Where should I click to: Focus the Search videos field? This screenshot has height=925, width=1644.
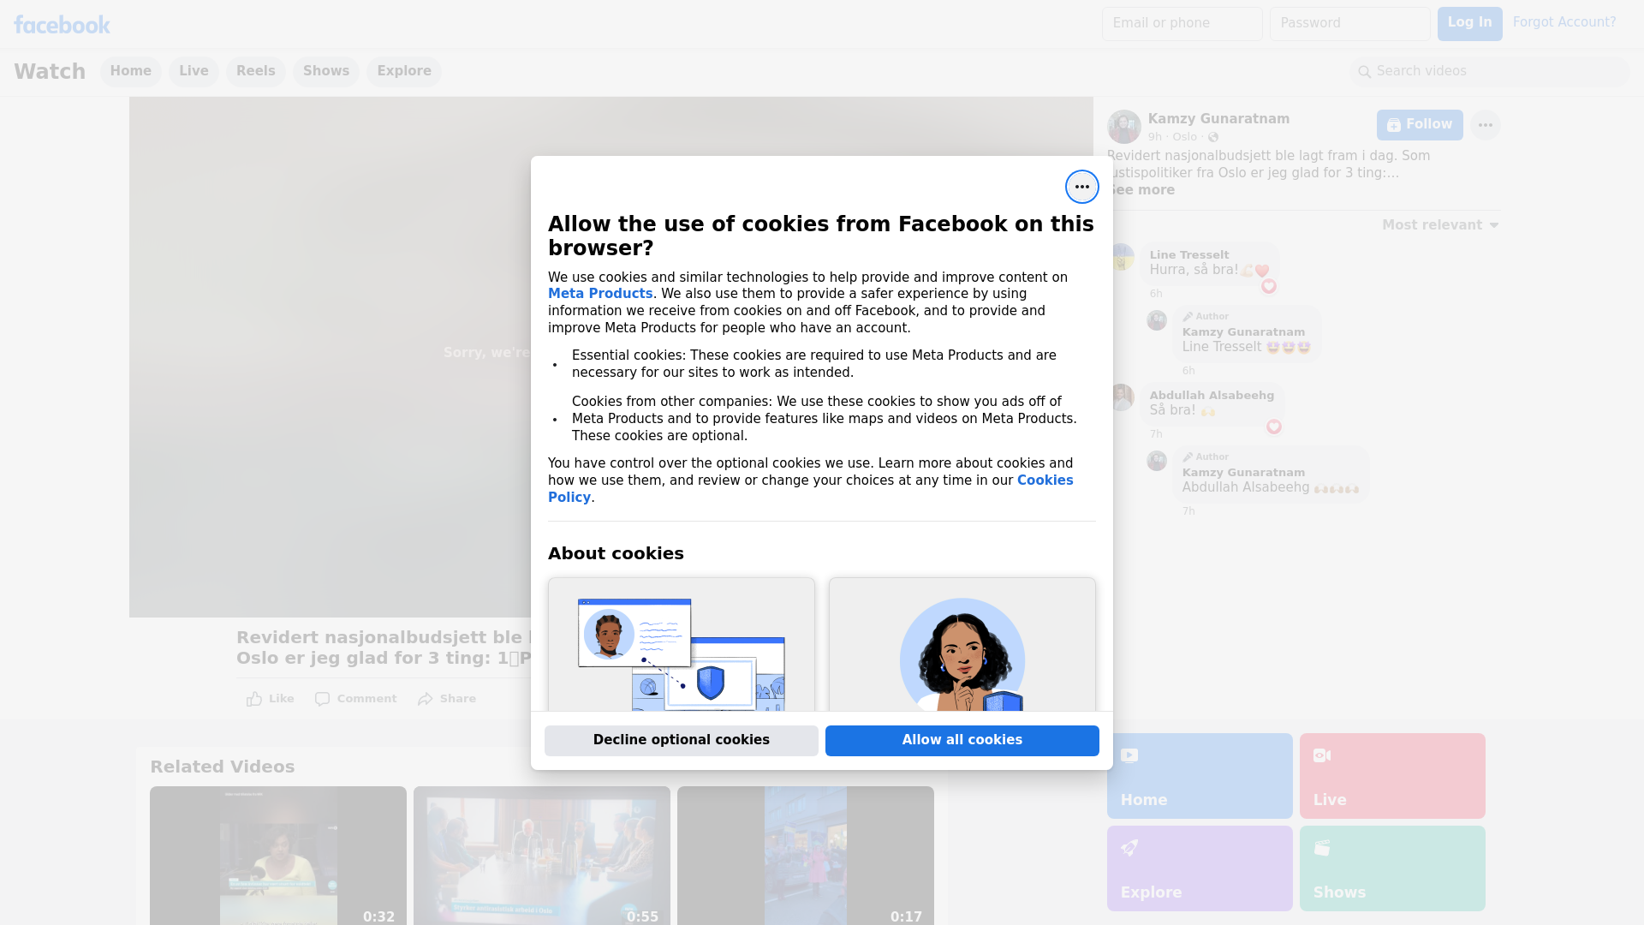click(1490, 71)
